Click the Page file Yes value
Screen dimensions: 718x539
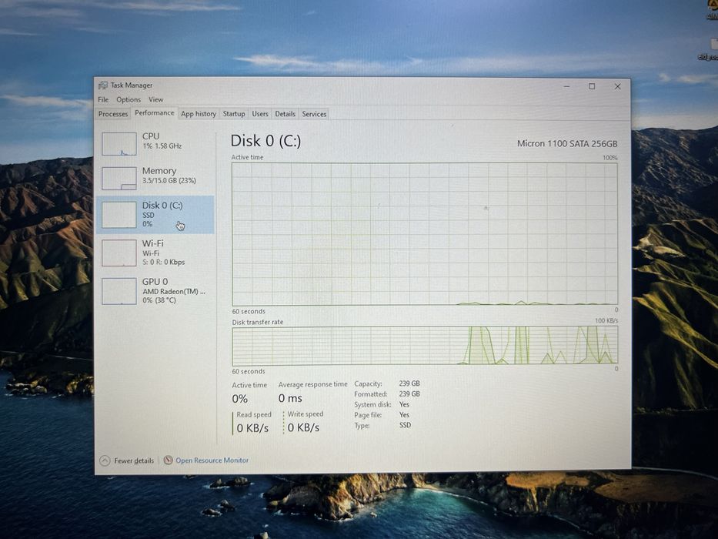click(x=404, y=415)
